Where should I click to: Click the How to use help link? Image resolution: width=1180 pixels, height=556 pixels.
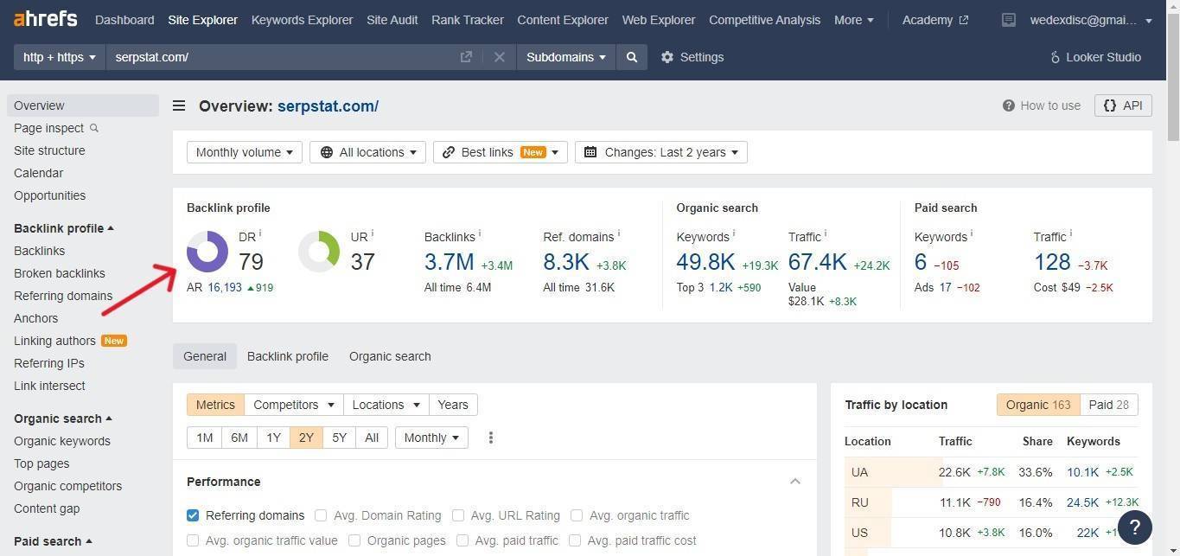(1042, 105)
